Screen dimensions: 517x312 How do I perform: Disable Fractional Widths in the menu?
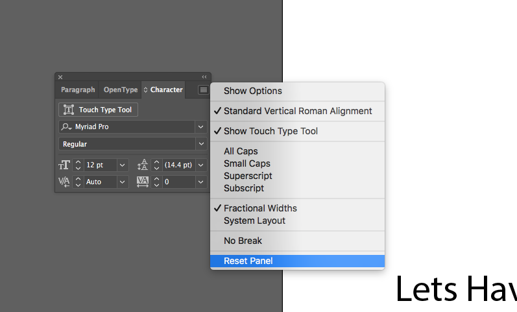297,208
